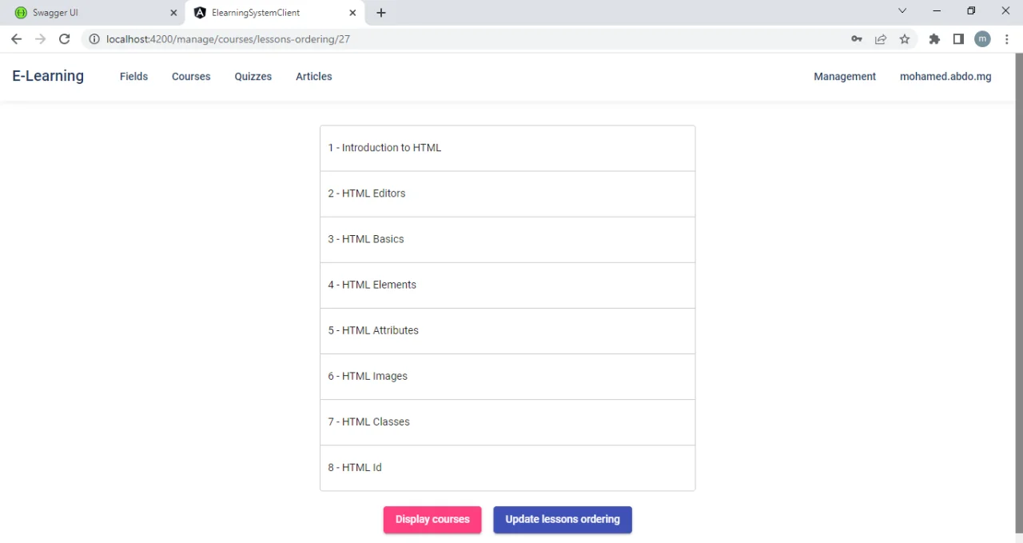Bookmark this tab with the star icon
Screen dimensions: 1023x543
tap(905, 39)
